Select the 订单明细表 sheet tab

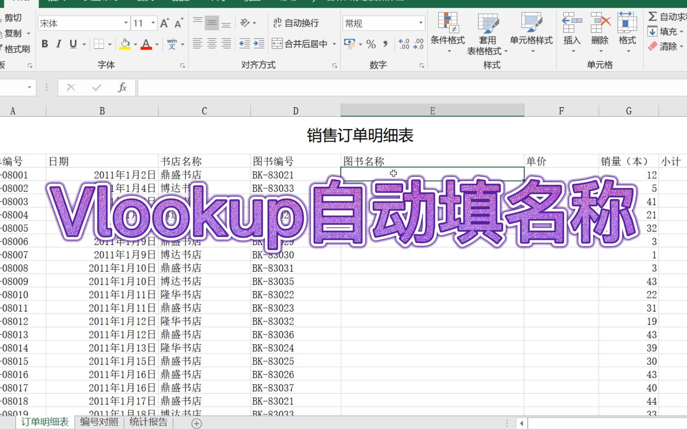pos(45,422)
